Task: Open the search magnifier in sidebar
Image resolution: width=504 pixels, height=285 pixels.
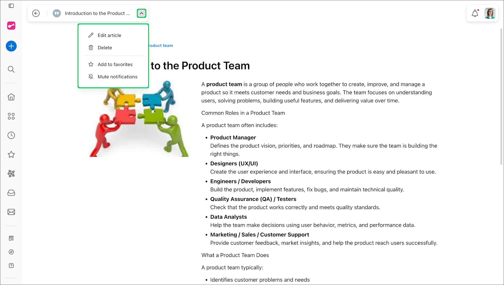Action: click(x=11, y=69)
